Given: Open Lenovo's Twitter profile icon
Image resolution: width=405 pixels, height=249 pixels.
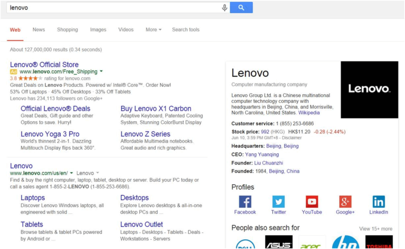Looking at the screenshot, I should point(278,202).
